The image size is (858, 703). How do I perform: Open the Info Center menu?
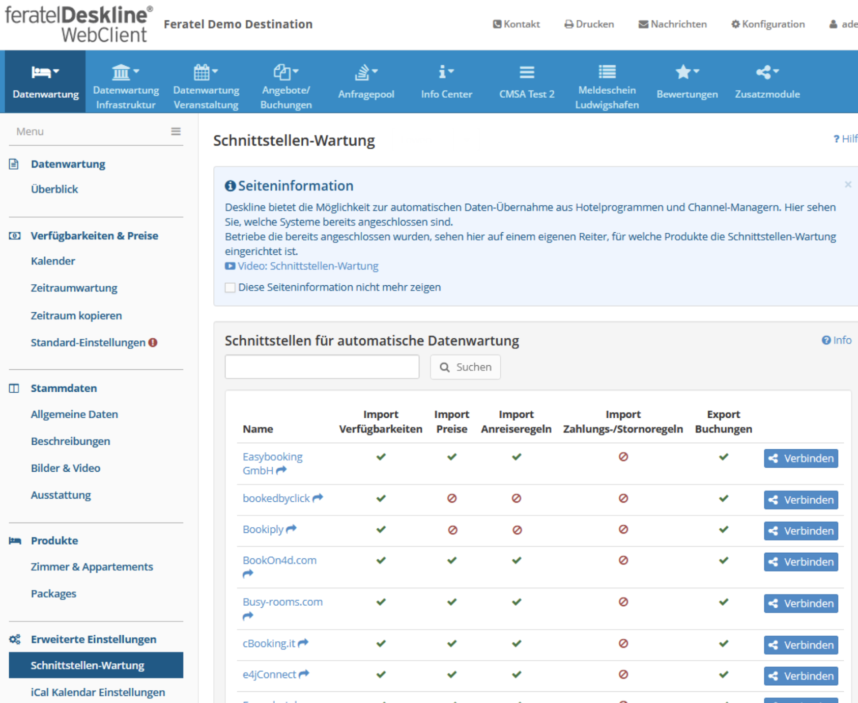click(x=446, y=82)
